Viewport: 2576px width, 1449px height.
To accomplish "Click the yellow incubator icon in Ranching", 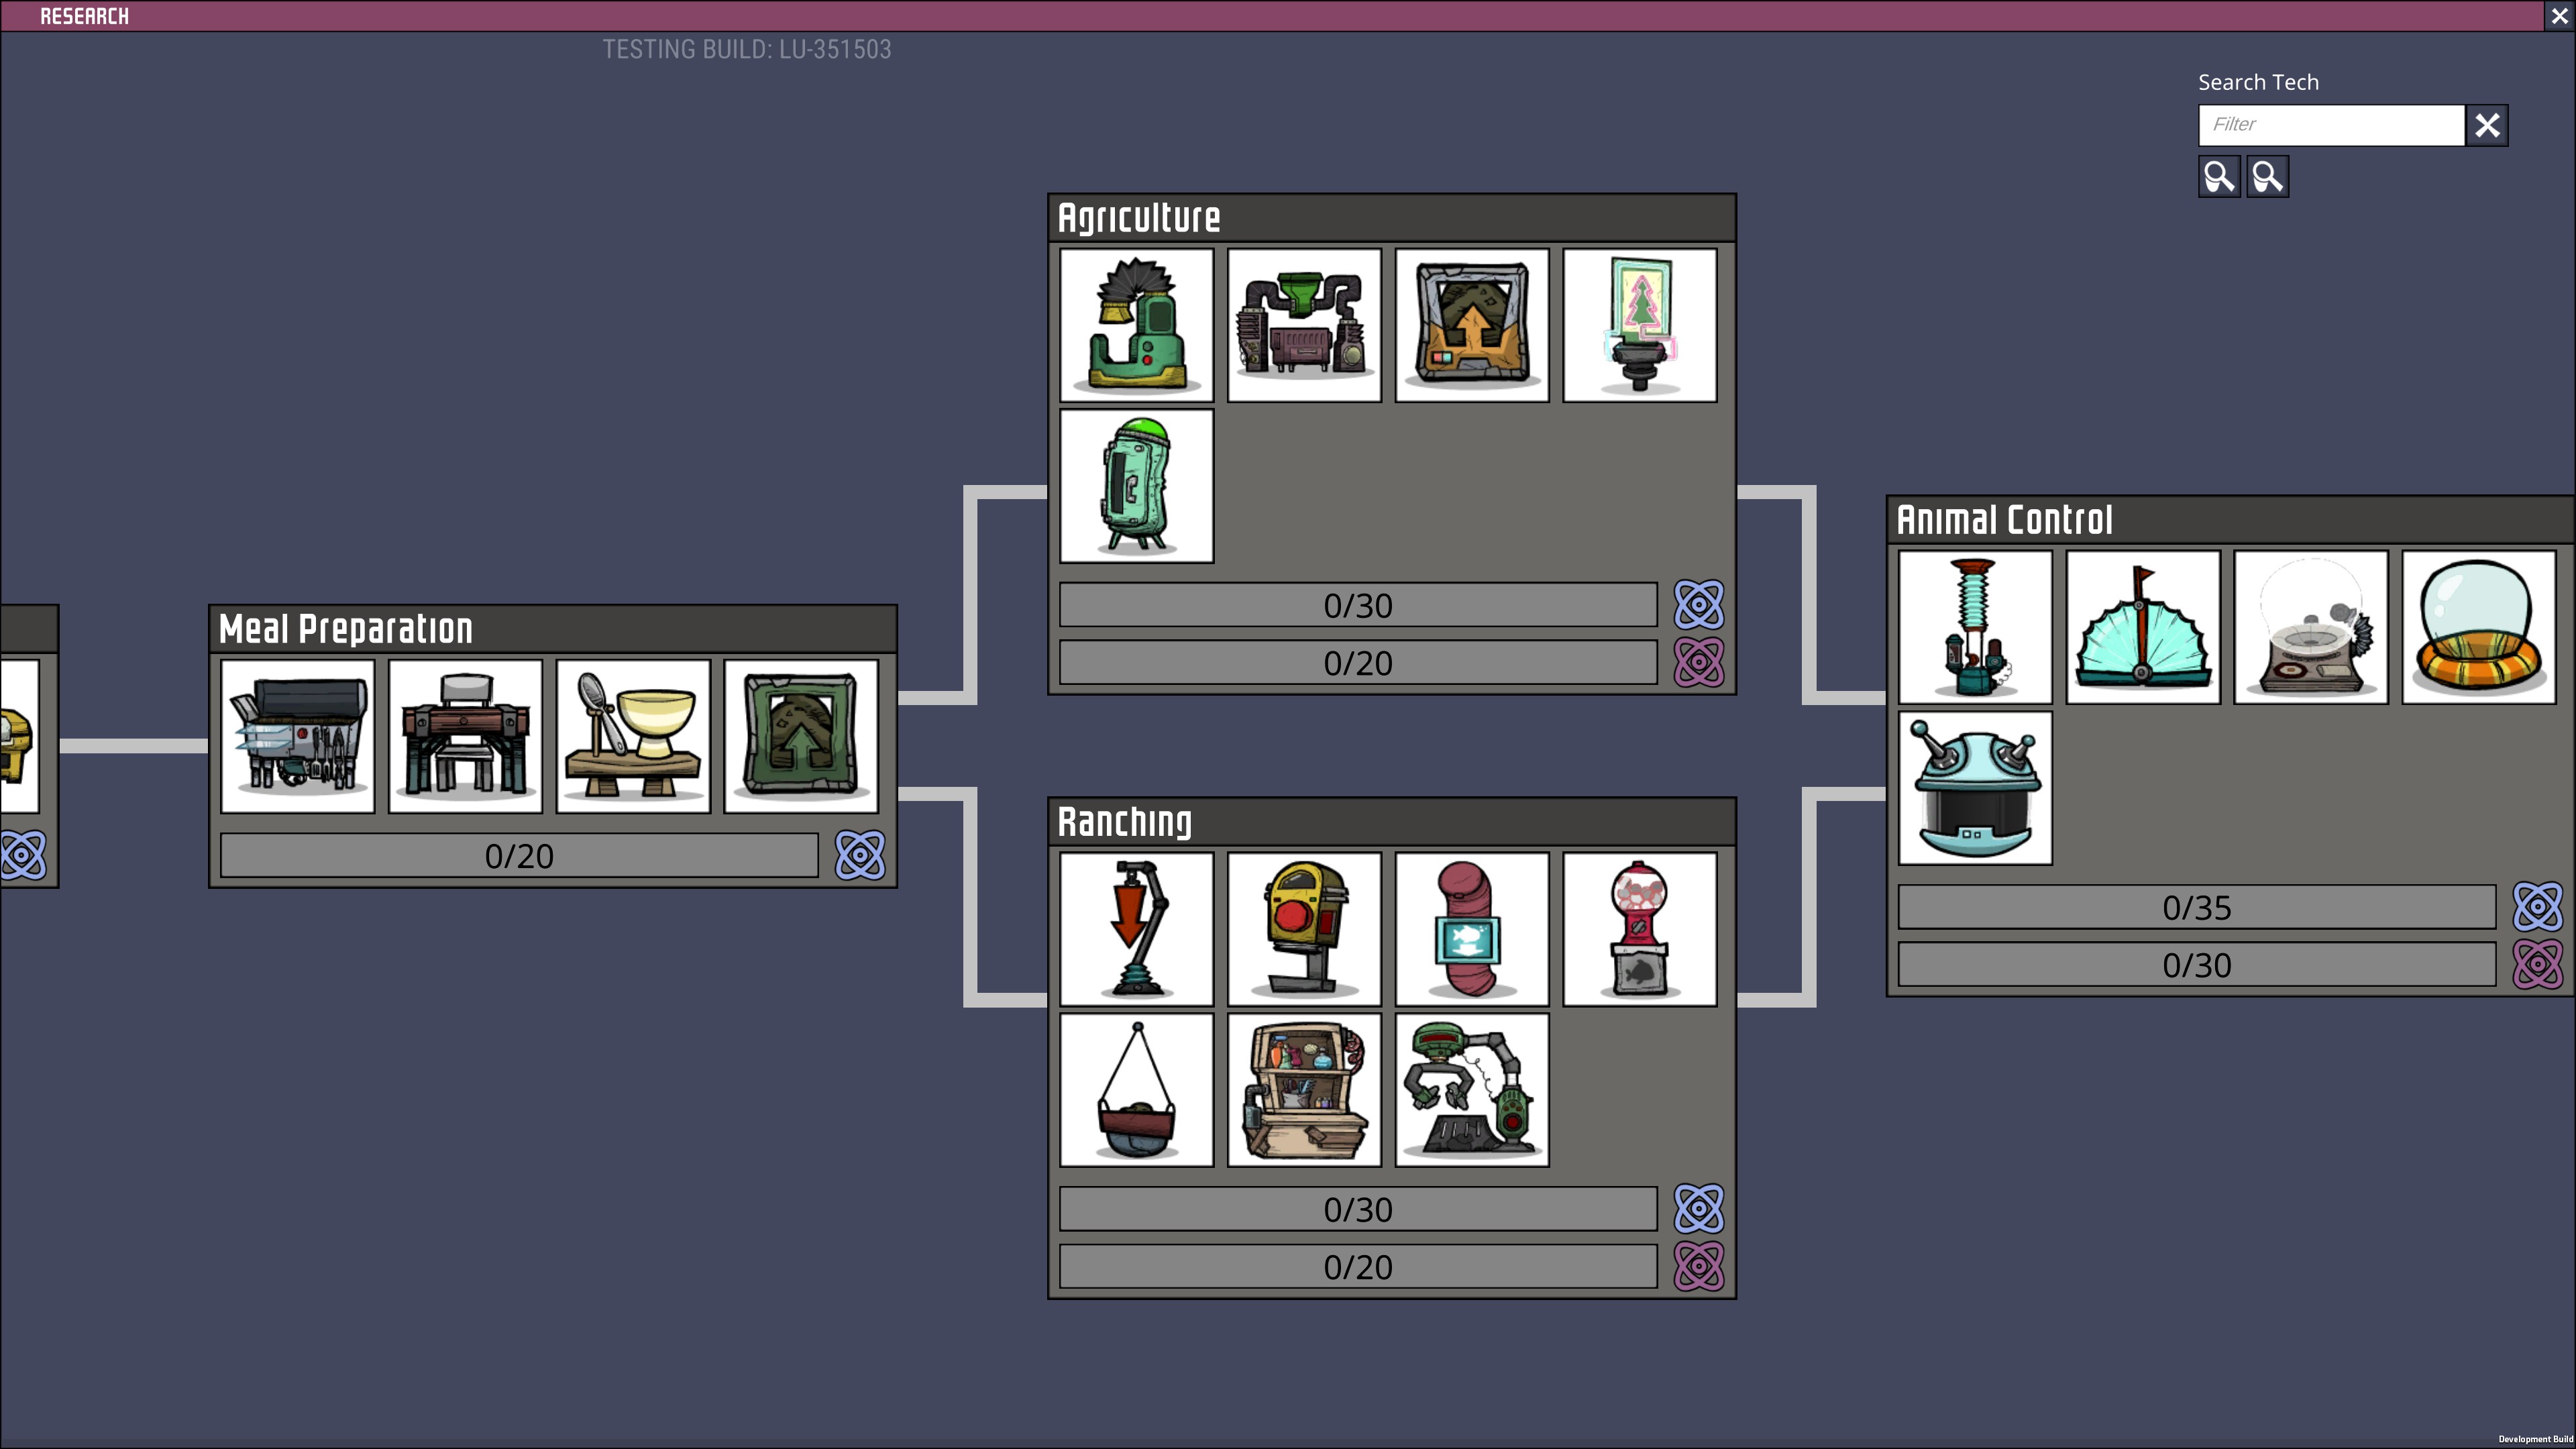I will [x=1305, y=930].
